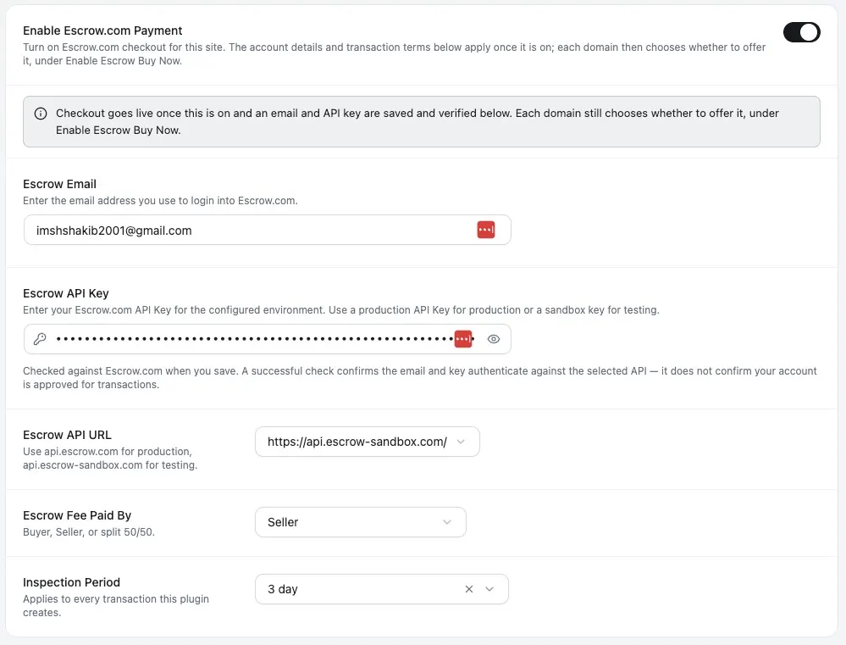Click the info icon in the checkout notice
Viewport: 846px width, 645px height.
(41, 114)
